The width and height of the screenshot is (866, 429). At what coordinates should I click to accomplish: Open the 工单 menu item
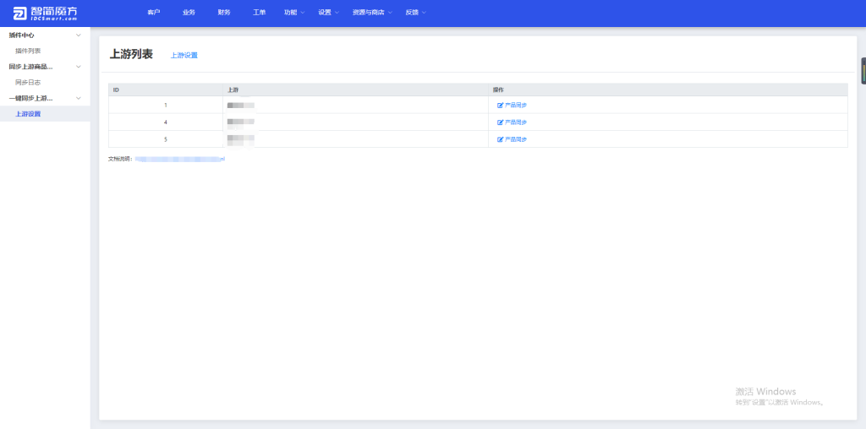(260, 13)
